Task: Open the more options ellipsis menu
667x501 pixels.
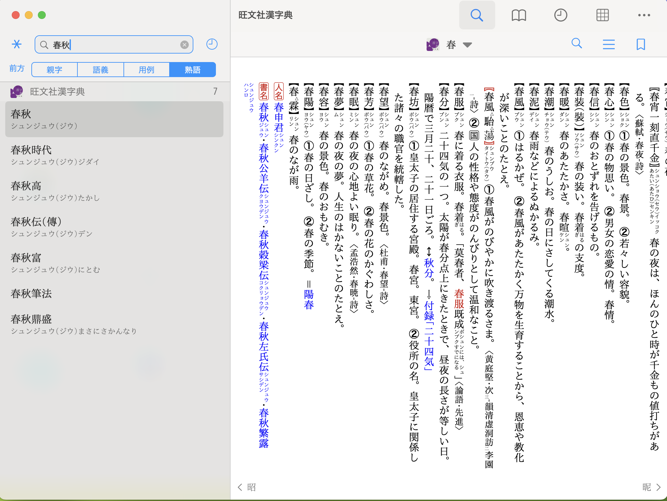Action: [644, 15]
